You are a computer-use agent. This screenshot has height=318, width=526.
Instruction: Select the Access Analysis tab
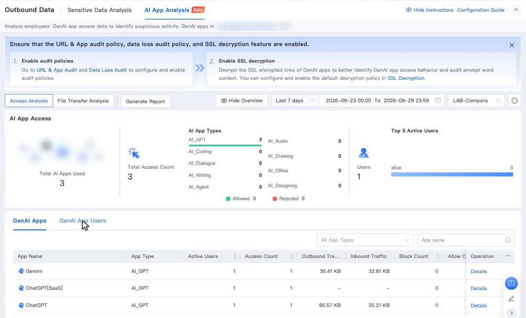point(29,101)
